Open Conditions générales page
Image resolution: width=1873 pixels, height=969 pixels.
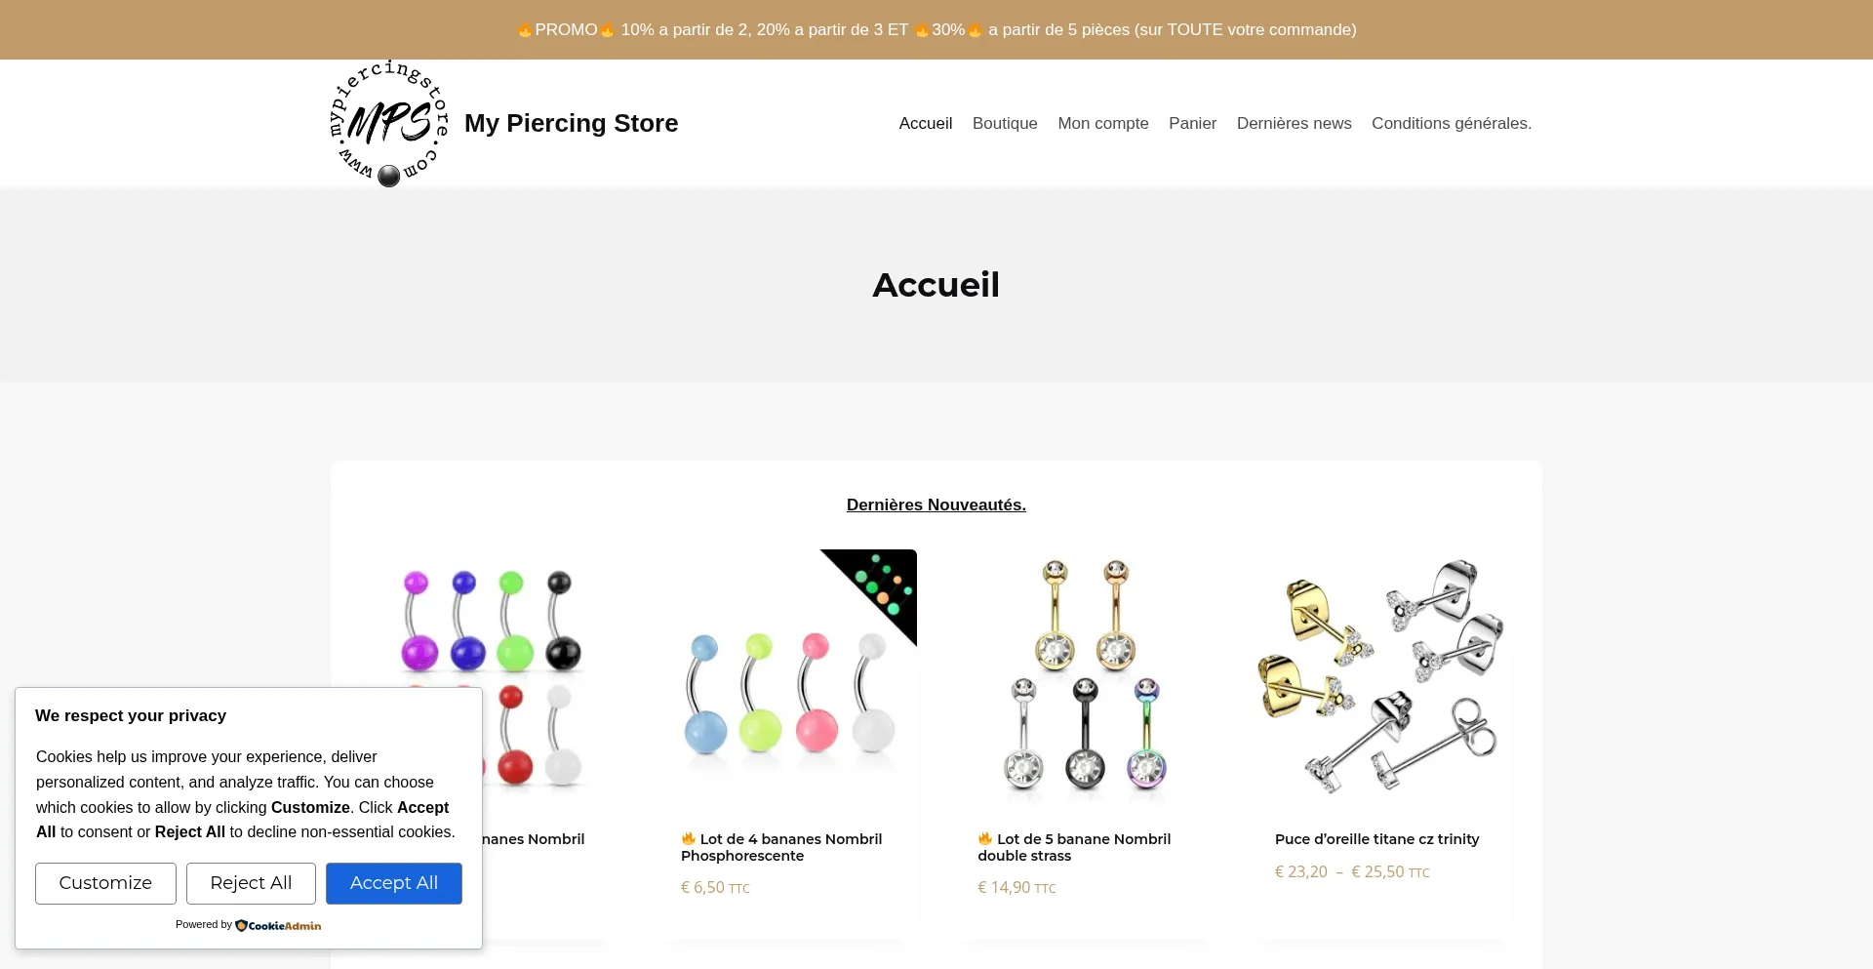[x=1451, y=123]
